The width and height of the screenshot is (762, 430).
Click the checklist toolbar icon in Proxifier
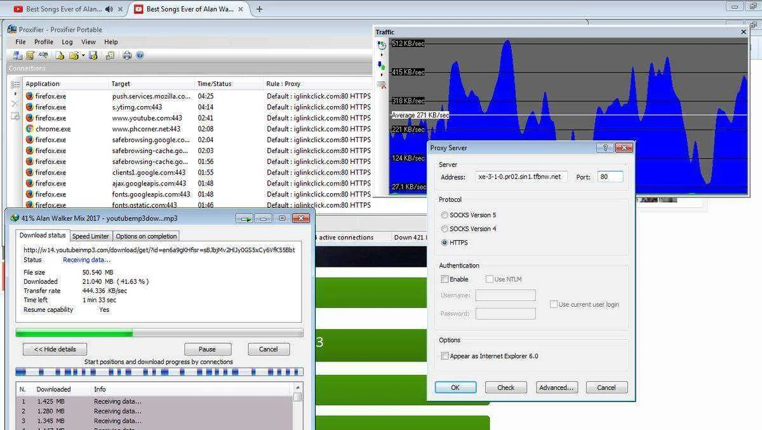tap(110, 56)
